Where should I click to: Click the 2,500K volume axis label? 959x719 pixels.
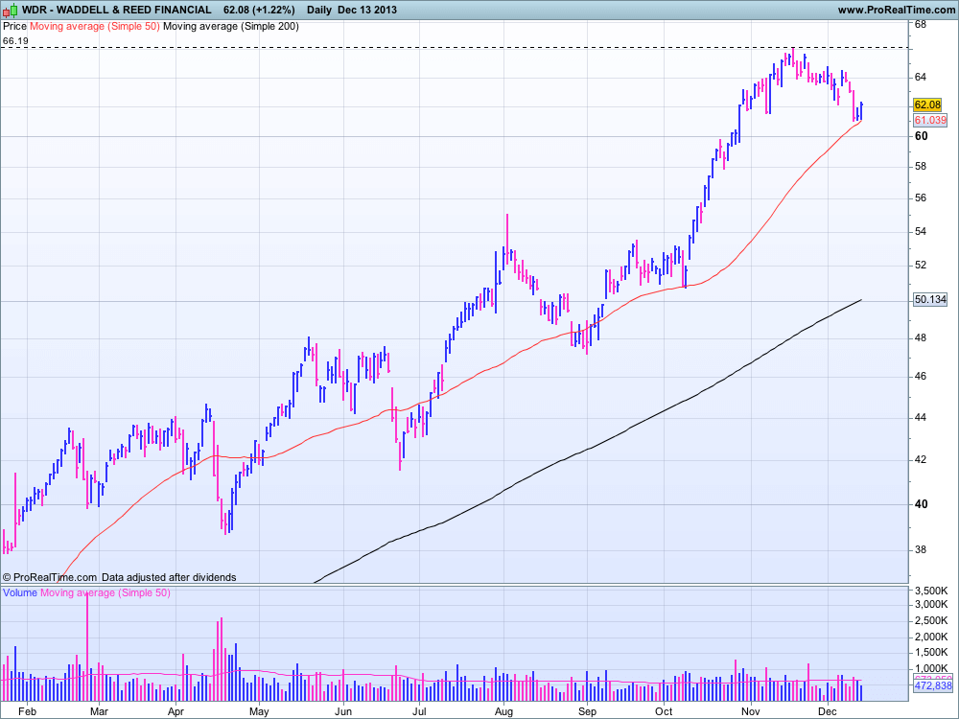point(931,620)
